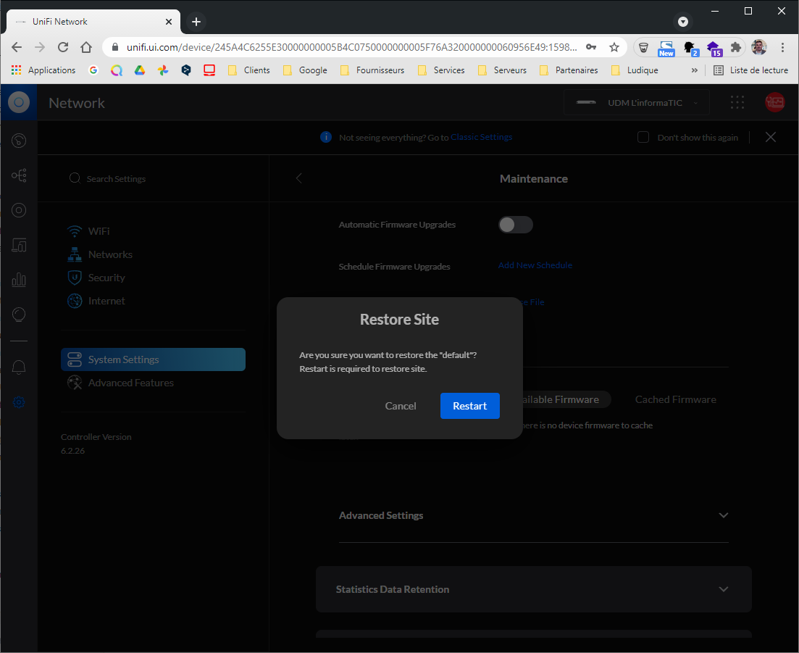Open the UniFi apps grid icon

tap(737, 103)
